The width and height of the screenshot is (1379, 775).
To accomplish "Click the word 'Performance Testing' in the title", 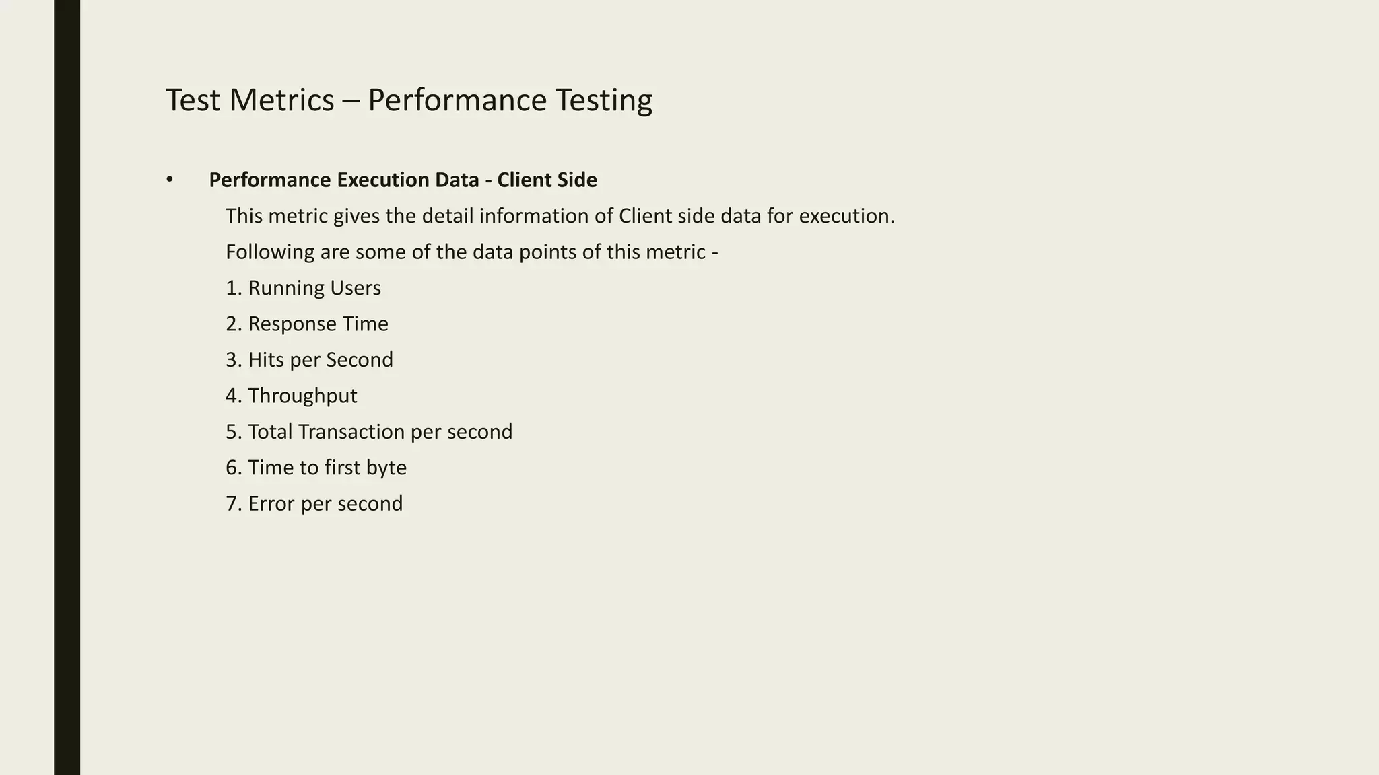I will tap(510, 100).
